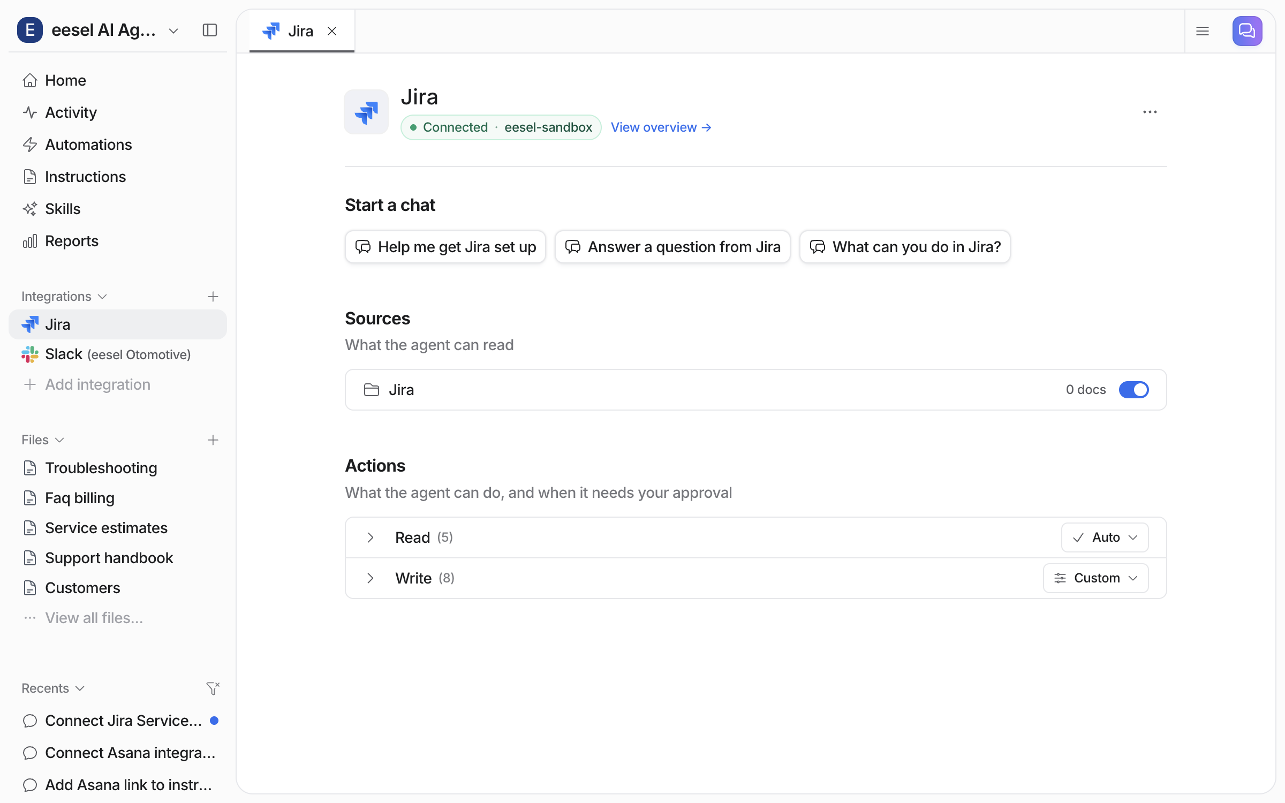Open Home in the sidebar

pos(118,80)
